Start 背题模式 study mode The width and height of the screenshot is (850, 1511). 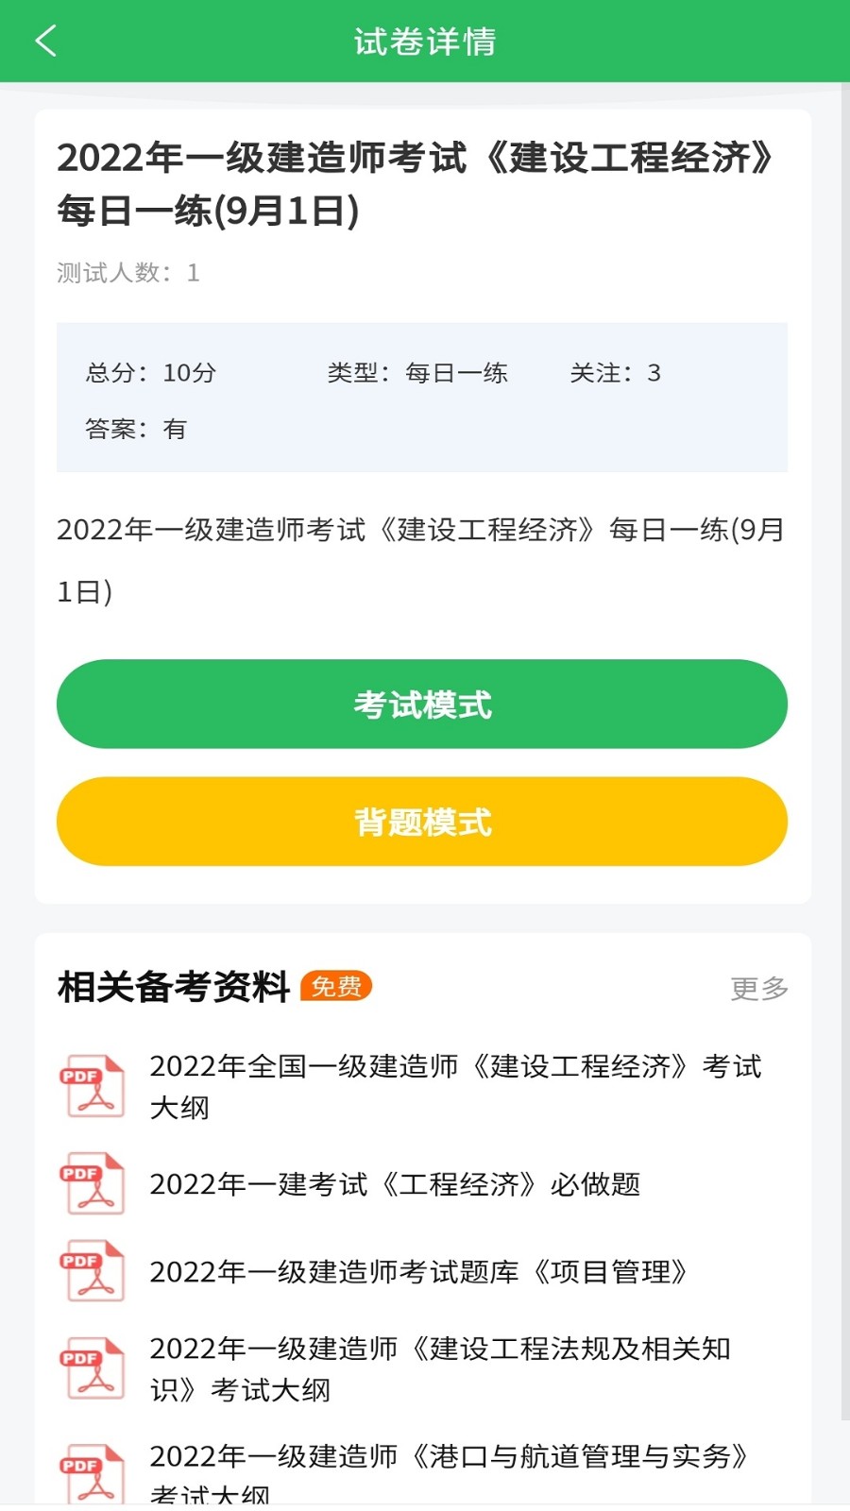tap(422, 822)
